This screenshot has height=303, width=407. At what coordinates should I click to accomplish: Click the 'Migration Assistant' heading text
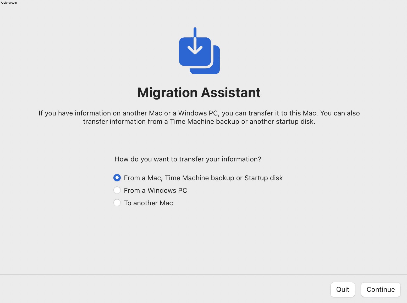coord(199,93)
